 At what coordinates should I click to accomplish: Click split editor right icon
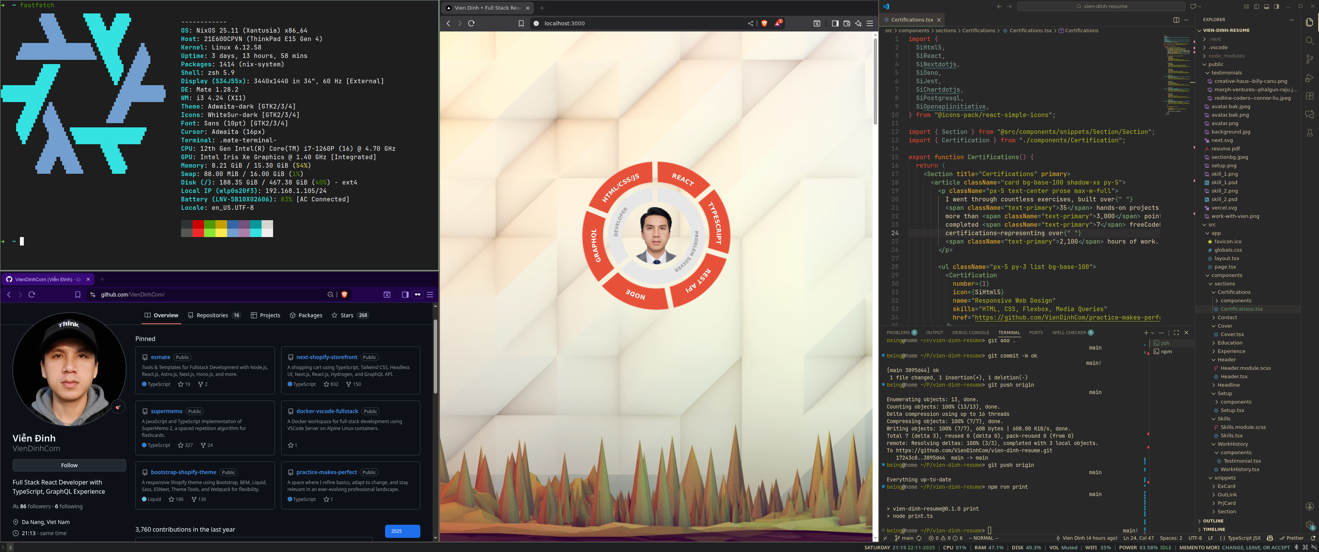click(x=1176, y=20)
